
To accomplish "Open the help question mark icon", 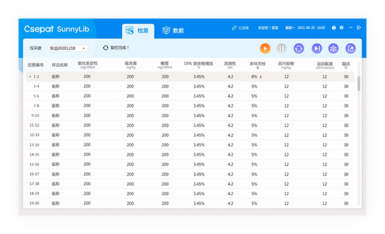I will (x=334, y=27).
